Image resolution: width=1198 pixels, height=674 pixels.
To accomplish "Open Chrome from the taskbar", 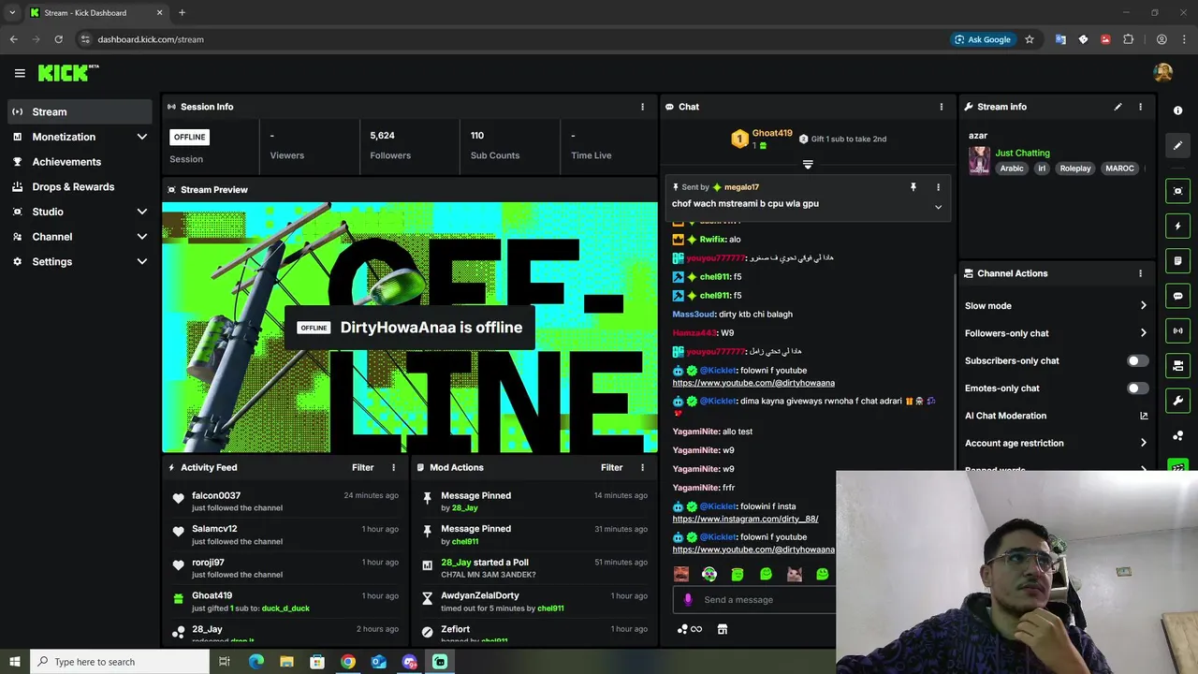I will click(x=348, y=662).
